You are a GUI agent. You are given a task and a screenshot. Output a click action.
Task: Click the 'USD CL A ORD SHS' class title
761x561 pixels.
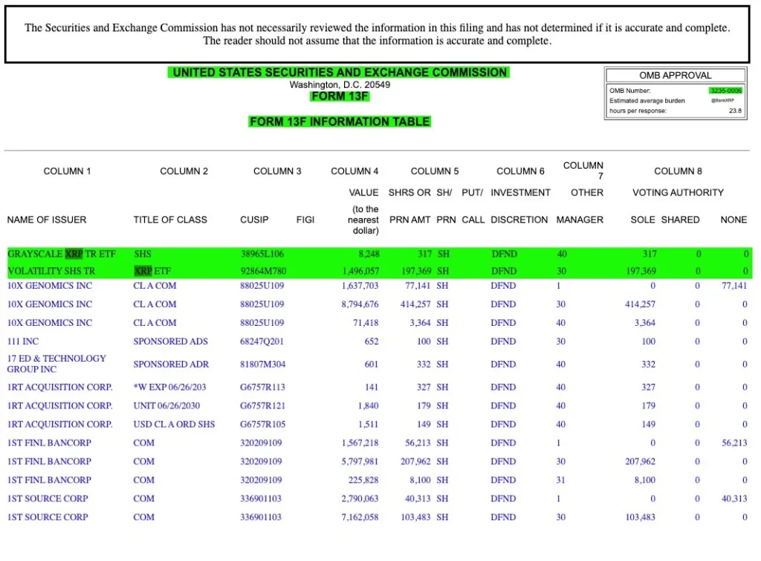tap(174, 424)
